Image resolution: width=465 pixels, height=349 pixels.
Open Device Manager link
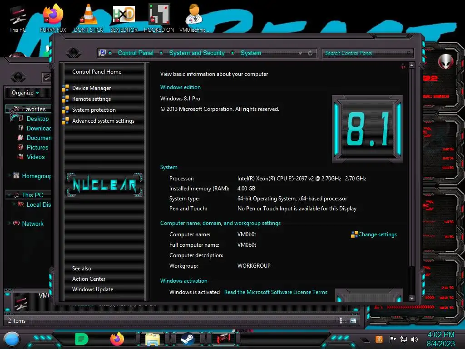(x=91, y=88)
